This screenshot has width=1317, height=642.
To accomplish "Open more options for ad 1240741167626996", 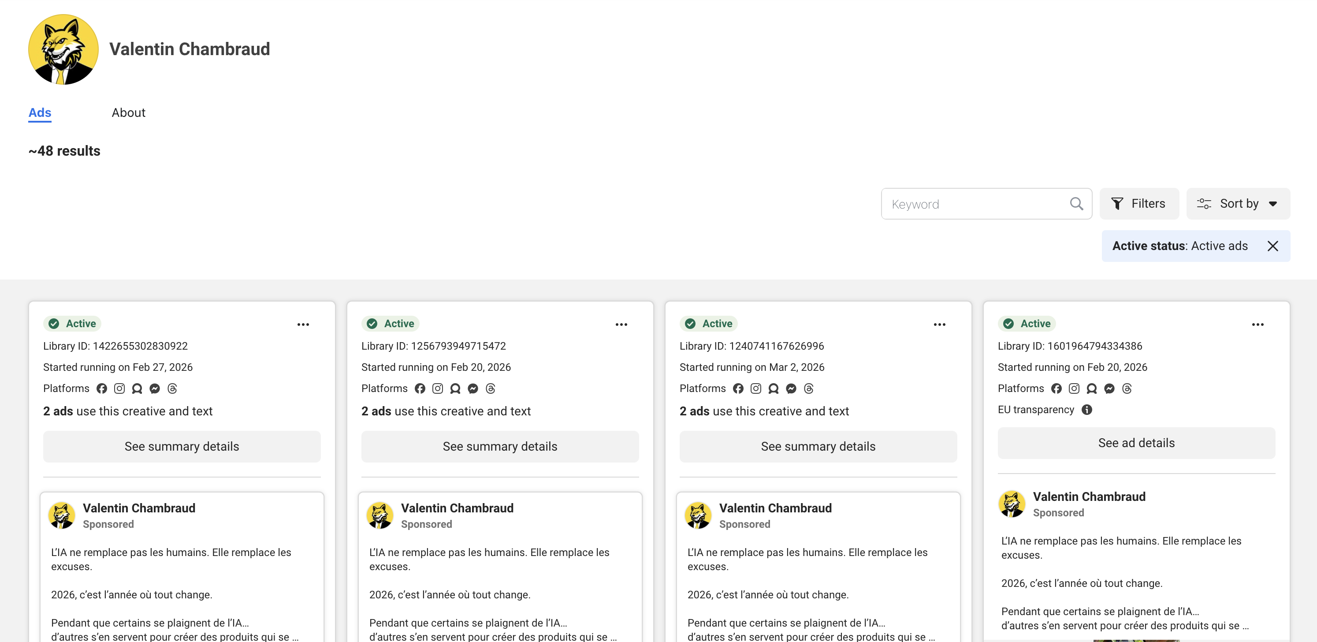I will pos(939,325).
